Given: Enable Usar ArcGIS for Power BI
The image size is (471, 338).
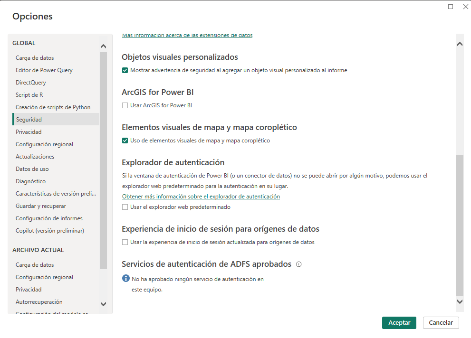Looking at the screenshot, I should 125,105.
